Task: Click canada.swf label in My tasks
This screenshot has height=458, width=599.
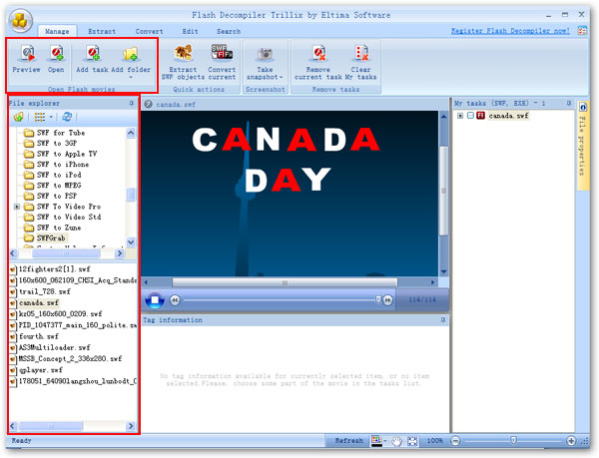Action: click(508, 116)
